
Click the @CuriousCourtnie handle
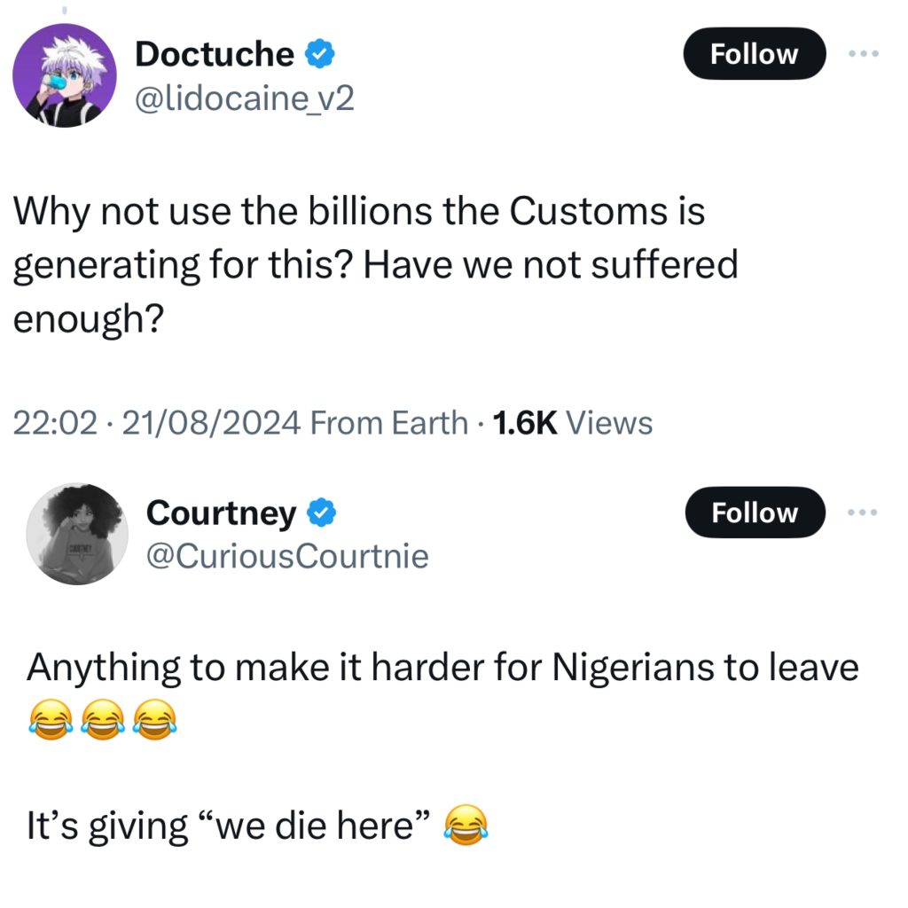pos(286,556)
